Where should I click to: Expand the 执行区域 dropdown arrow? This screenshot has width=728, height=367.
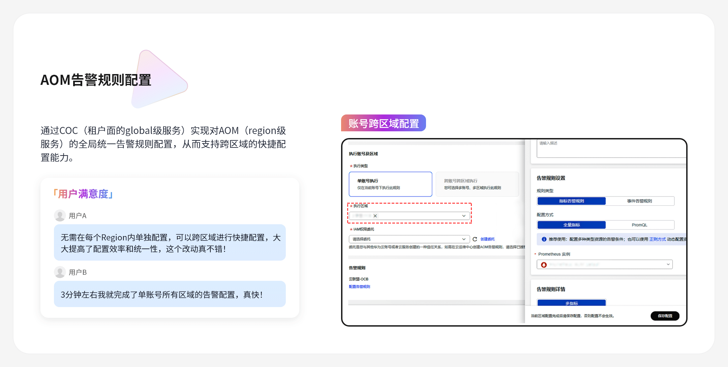(x=464, y=216)
